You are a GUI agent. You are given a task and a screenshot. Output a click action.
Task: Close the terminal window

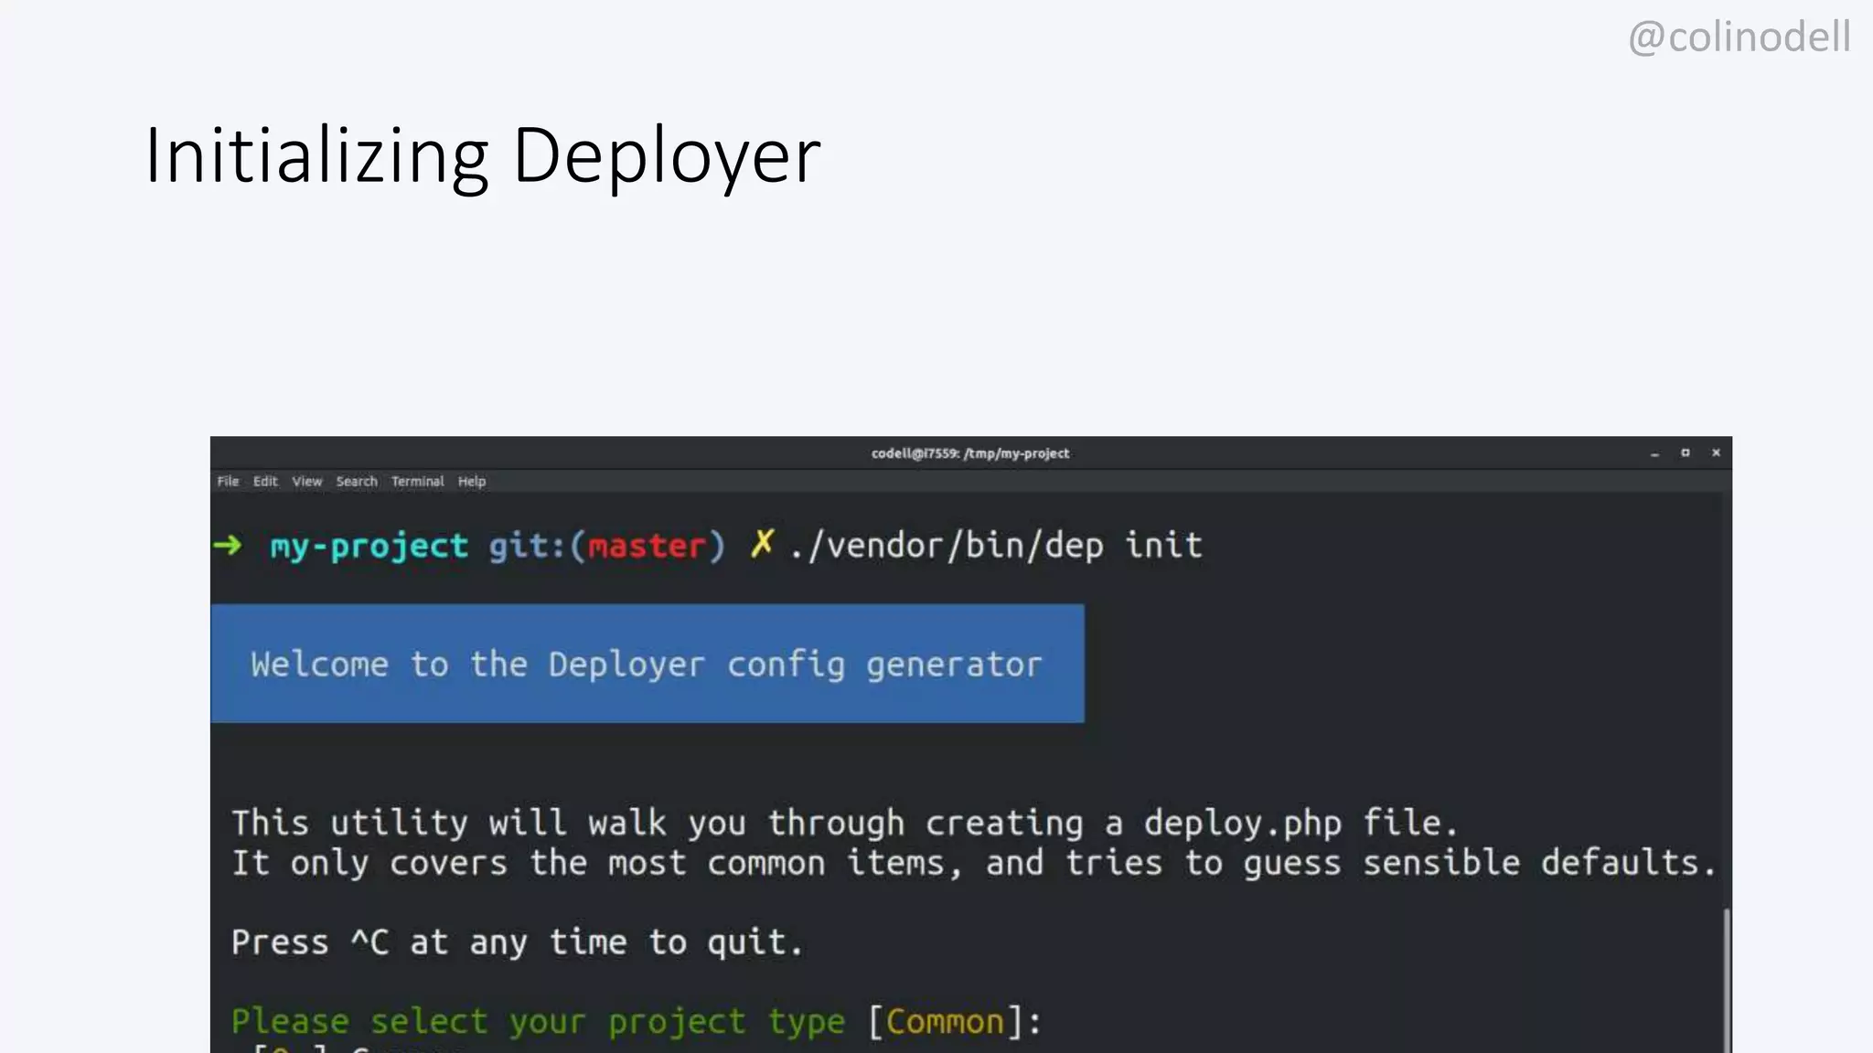[1717, 453]
